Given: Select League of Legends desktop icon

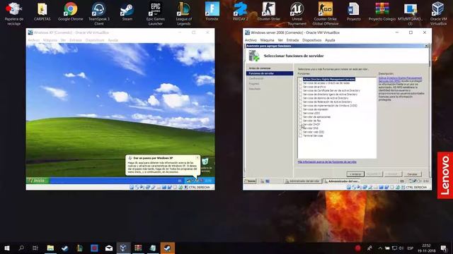Looking at the screenshot, I should point(184,13).
